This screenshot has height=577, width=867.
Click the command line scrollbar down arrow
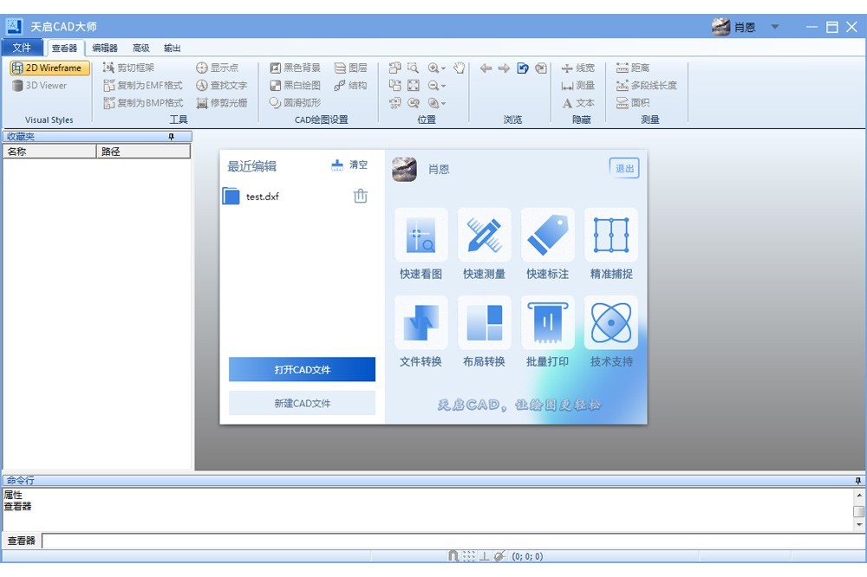[x=858, y=525]
